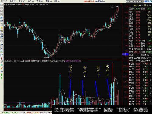The height and width of the screenshot is (114, 152).
Task: Open the 分析 menu
Action: (x=31, y=1)
